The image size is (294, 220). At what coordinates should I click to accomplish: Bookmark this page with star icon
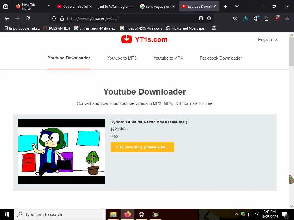point(209,18)
